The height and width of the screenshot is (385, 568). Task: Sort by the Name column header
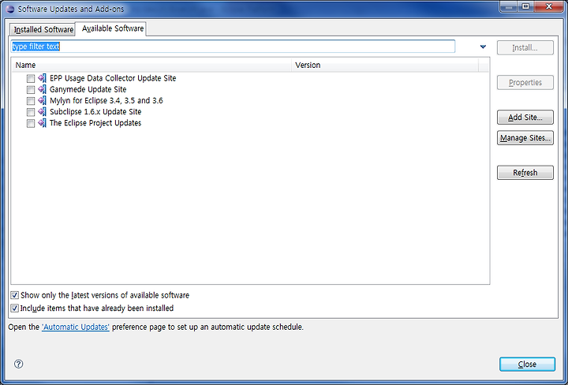[x=151, y=65]
